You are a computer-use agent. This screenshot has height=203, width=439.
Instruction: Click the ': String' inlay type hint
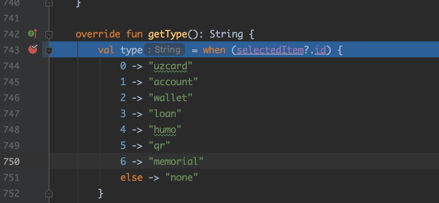[x=165, y=50]
